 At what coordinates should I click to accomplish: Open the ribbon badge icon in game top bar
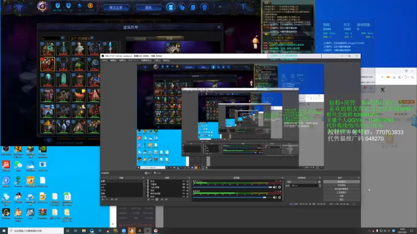tap(204, 7)
